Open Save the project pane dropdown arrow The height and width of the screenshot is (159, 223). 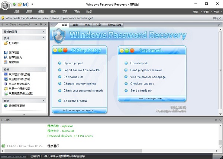[36, 24]
